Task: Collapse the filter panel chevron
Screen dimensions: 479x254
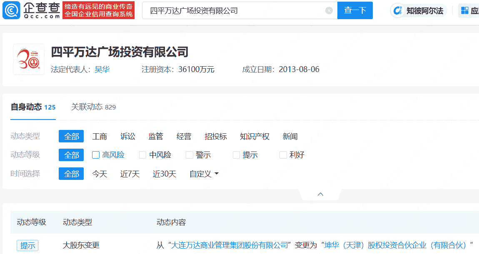Action: pyautogui.click(x=320, y=194)
